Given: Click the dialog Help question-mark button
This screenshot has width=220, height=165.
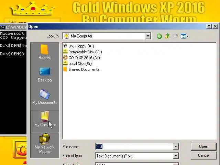Looking at the screenshot, I should (209, 26).
